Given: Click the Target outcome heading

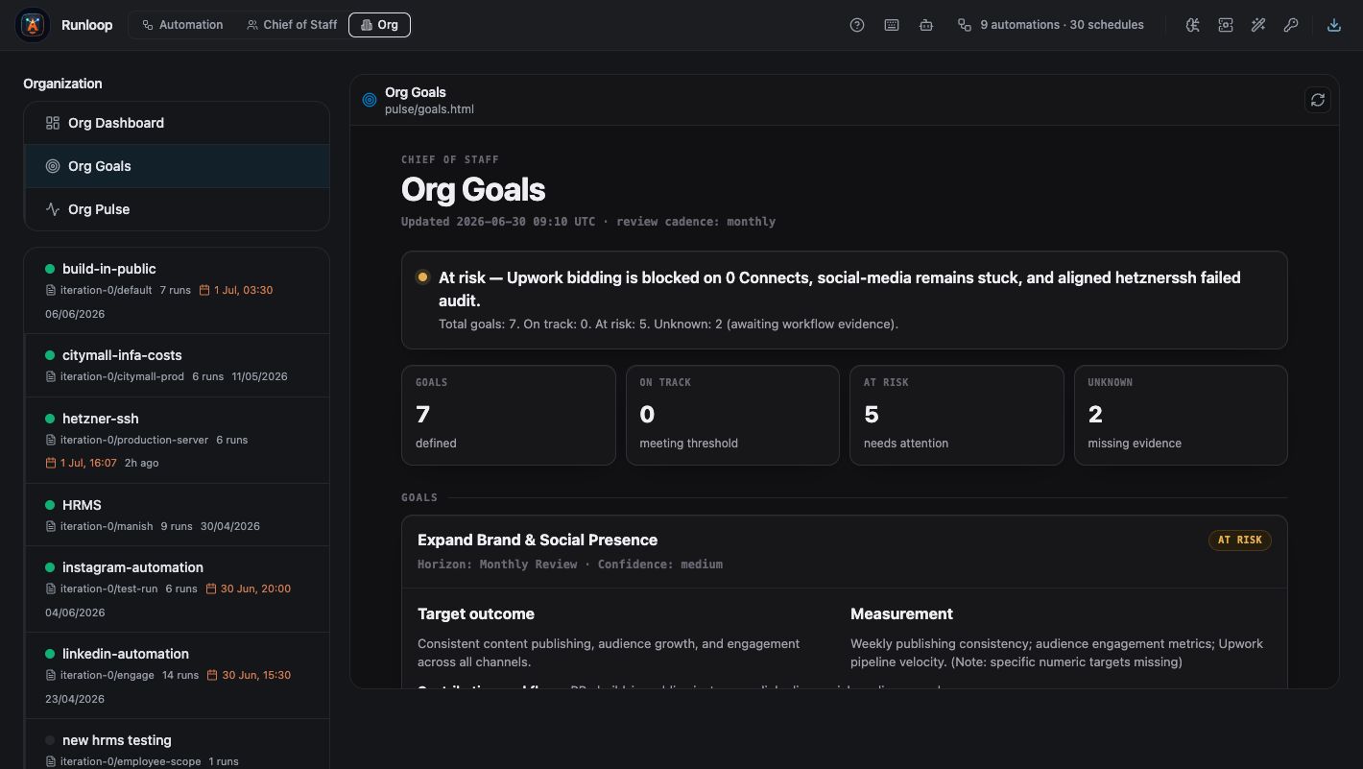Looking at the screenshot, I should tap(476, 613).
